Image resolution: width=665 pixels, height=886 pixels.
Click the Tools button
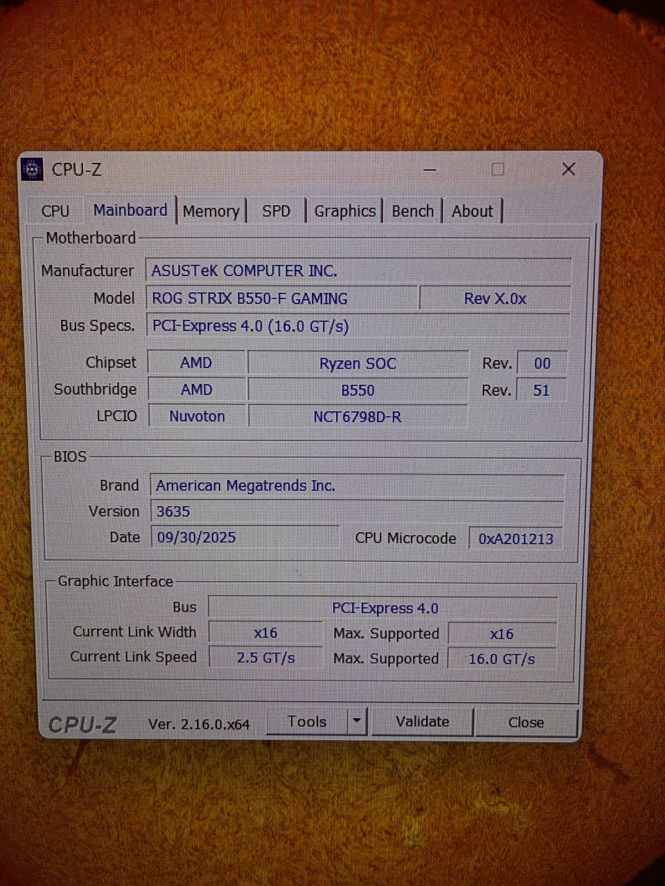tap(307, 721)
